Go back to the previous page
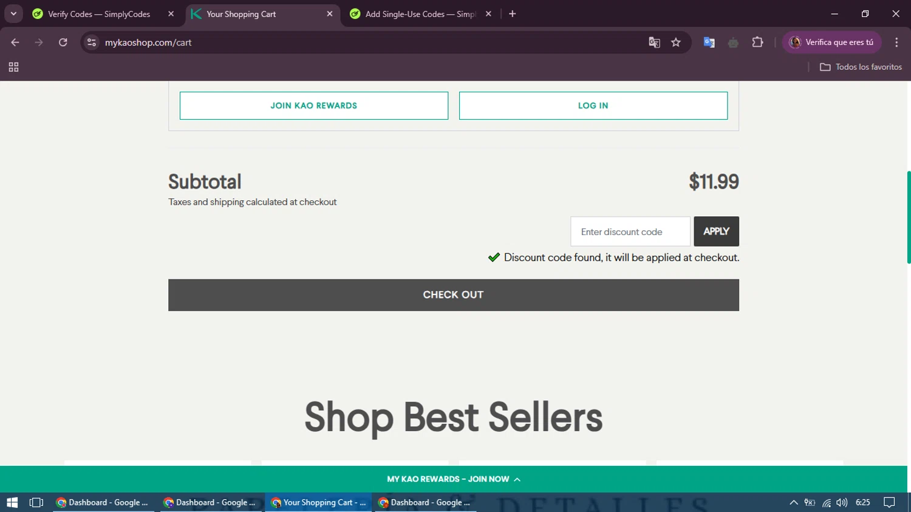The width and height of the screenshot is (911, 512). pyautogui.click(x=15, y=43)
